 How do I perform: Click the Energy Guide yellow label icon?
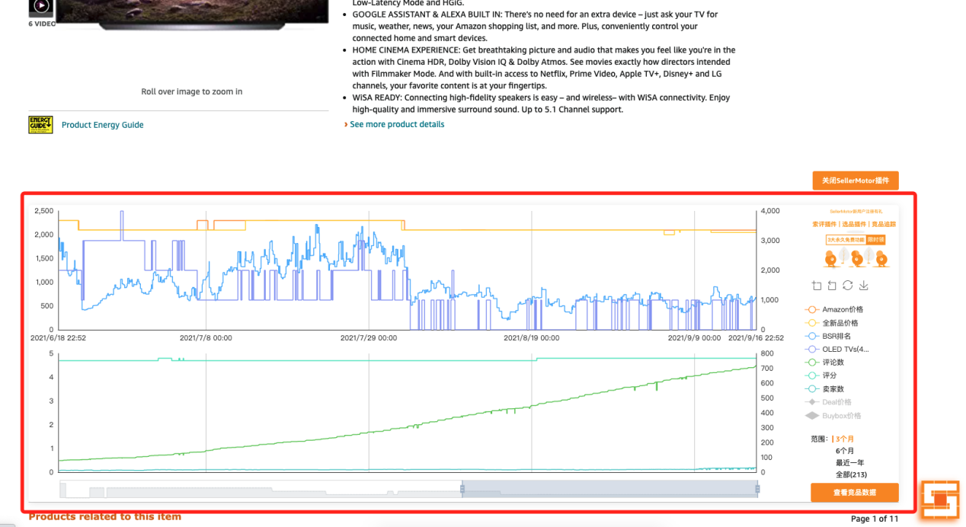[x=40, y=125]
